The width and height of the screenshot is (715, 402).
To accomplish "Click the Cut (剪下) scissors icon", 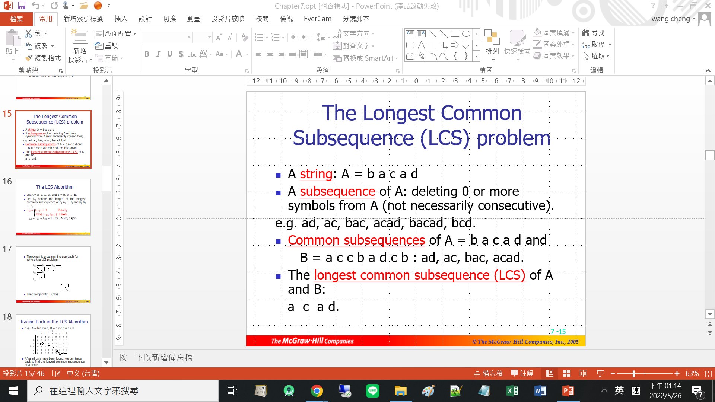I will click(x=28, y=33).
